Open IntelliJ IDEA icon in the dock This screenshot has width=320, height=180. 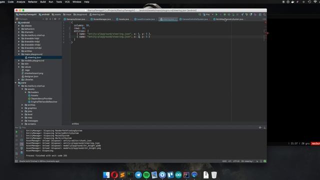pos(186,175)
